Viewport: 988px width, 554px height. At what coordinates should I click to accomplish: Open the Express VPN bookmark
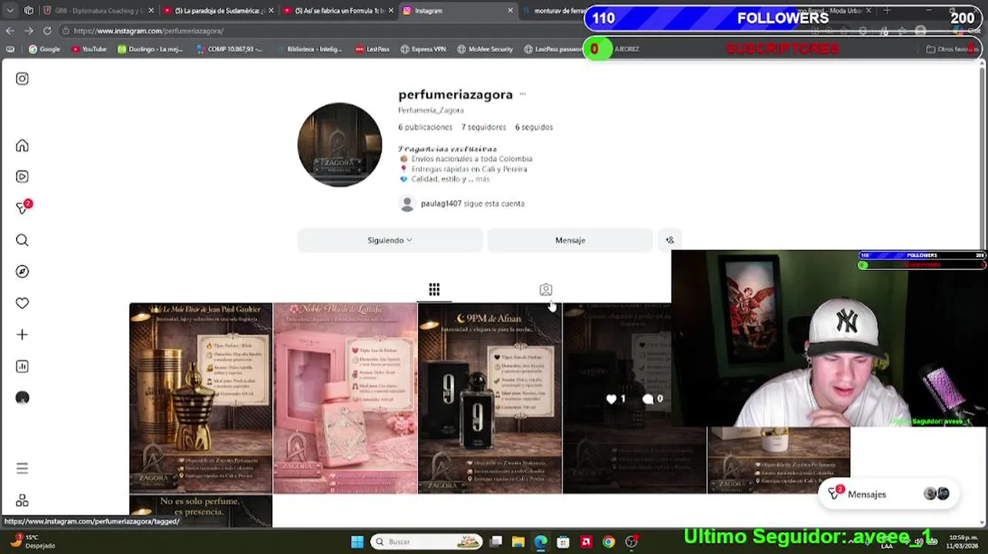[x=423, y=49]
